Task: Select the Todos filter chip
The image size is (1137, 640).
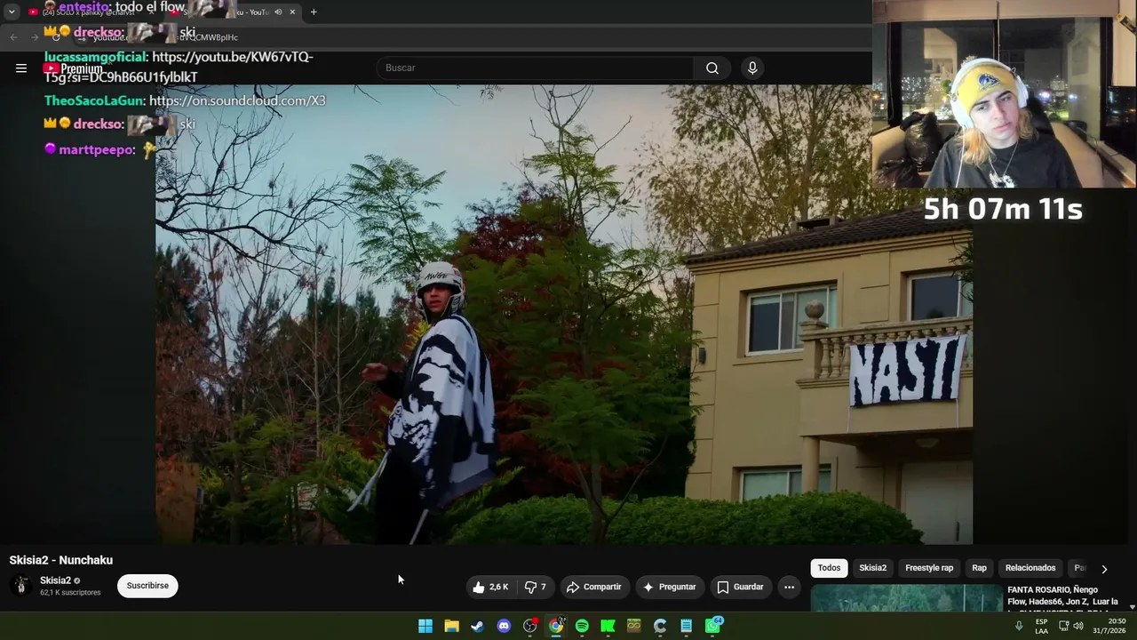Action: coord(829,568)
